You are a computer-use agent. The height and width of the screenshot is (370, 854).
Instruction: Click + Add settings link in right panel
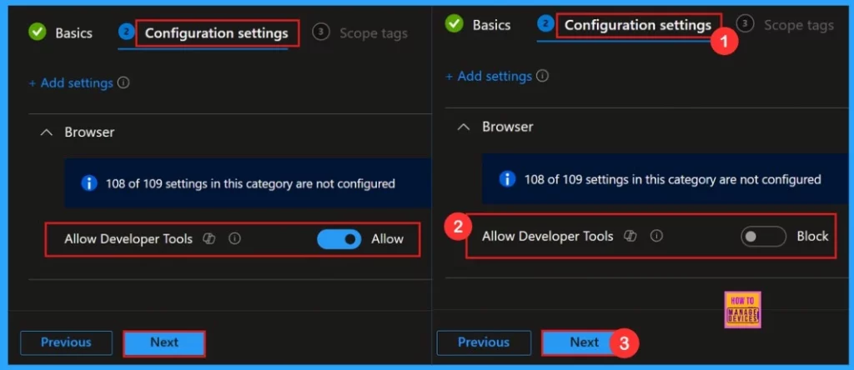(x=489, y=76)
